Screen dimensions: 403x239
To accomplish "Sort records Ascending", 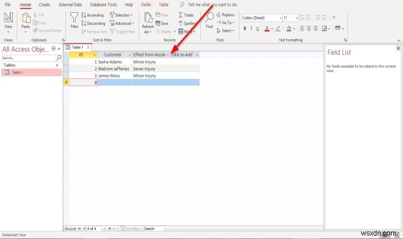I will [x=93, y=15].
